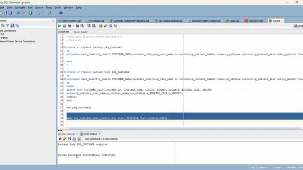
Task: Pin the Script Output with red pin icon
Action: 60,139
